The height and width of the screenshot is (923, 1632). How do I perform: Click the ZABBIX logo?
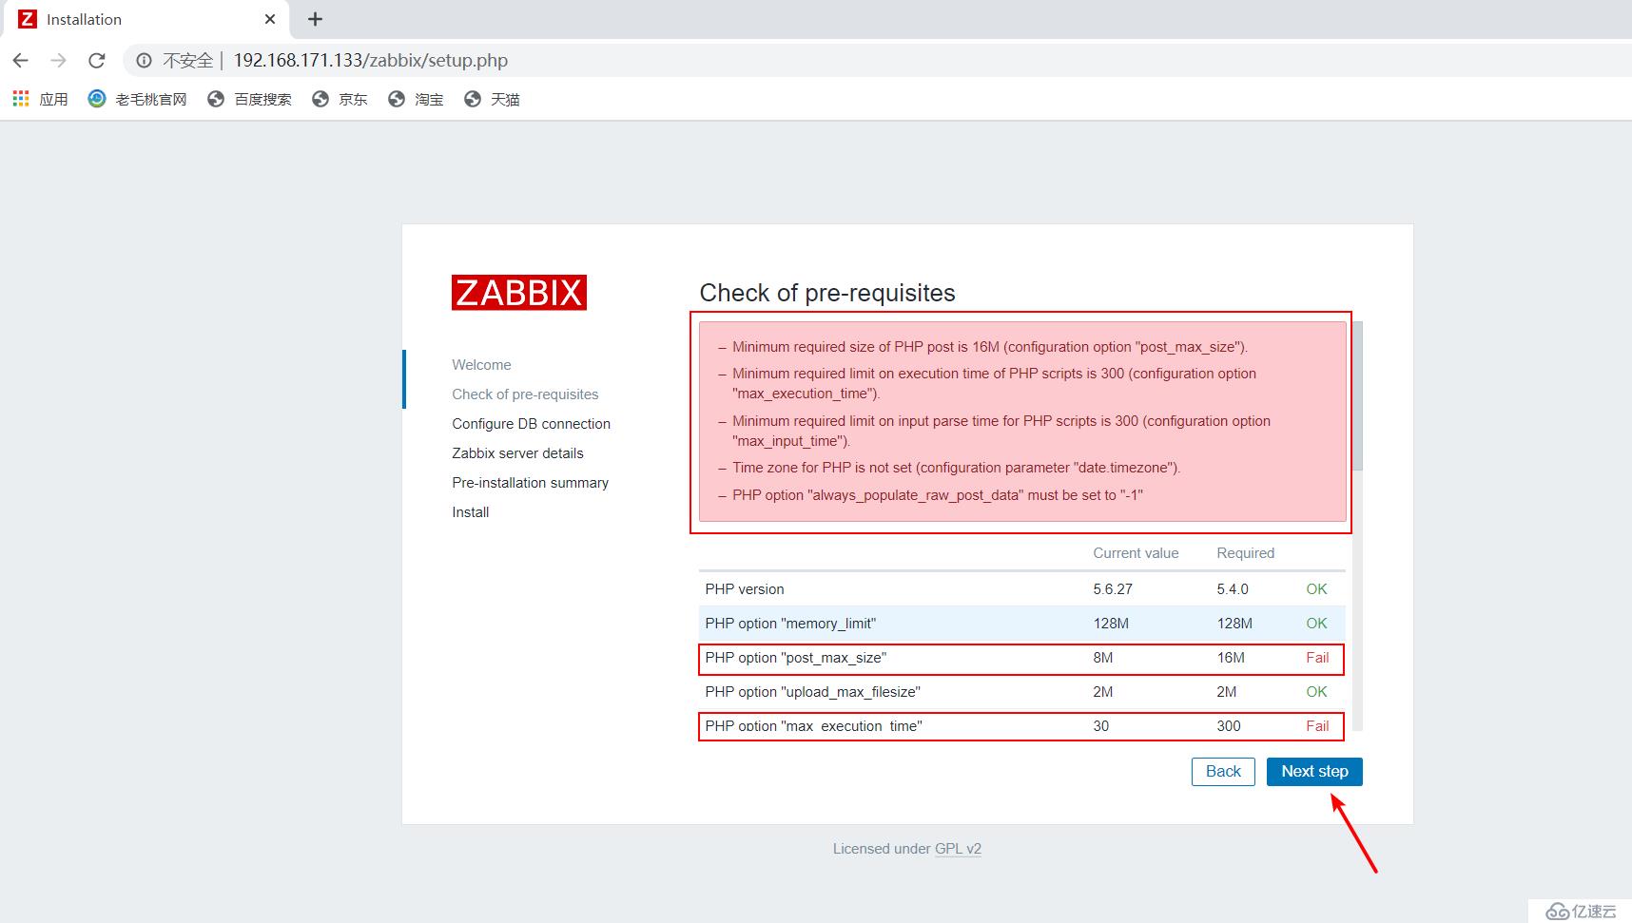click(519, 293)
